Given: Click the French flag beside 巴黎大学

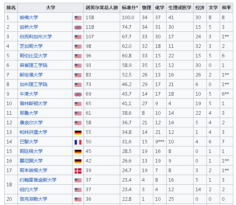Looking at the screenshot, I should coord(78,142).
